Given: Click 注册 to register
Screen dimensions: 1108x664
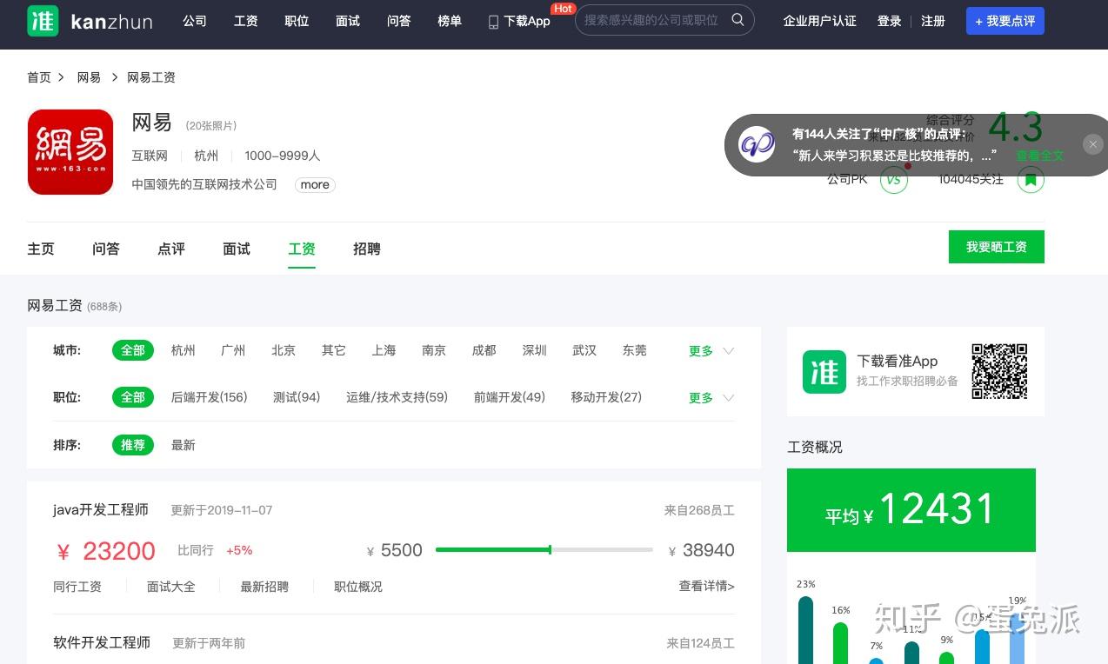Looking at the screenshot, I should pos(933,21).
